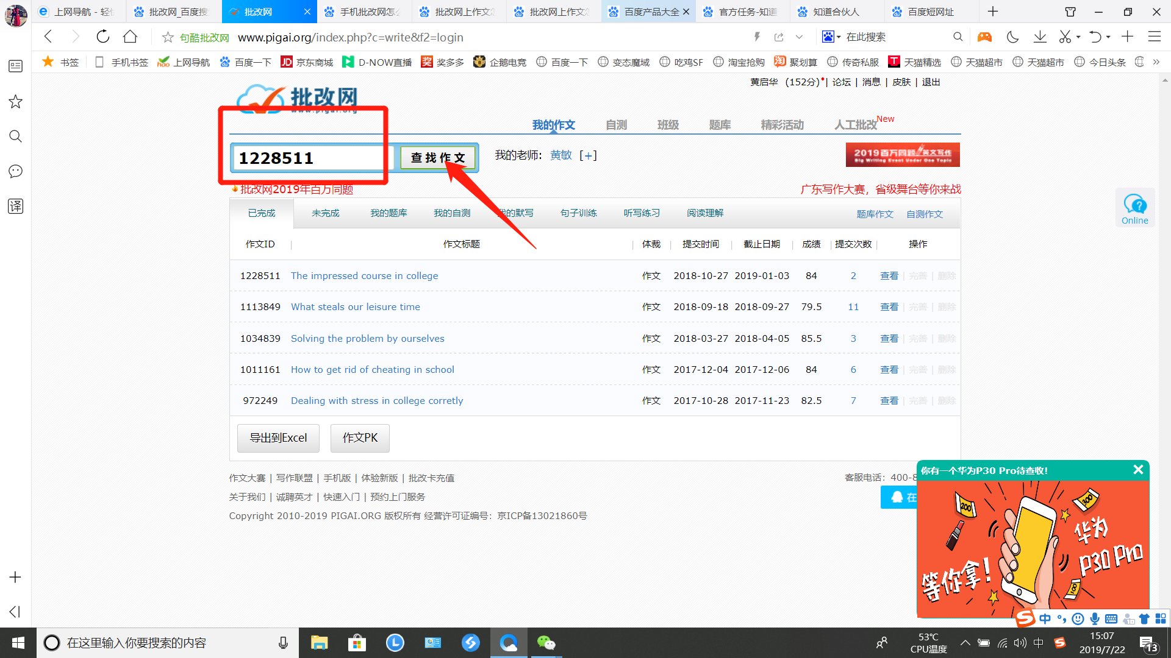Image resolution: width=1171 pixels, height=658 pixels.
Task: Show hidden system tray icons
Action: pos(965,643)
